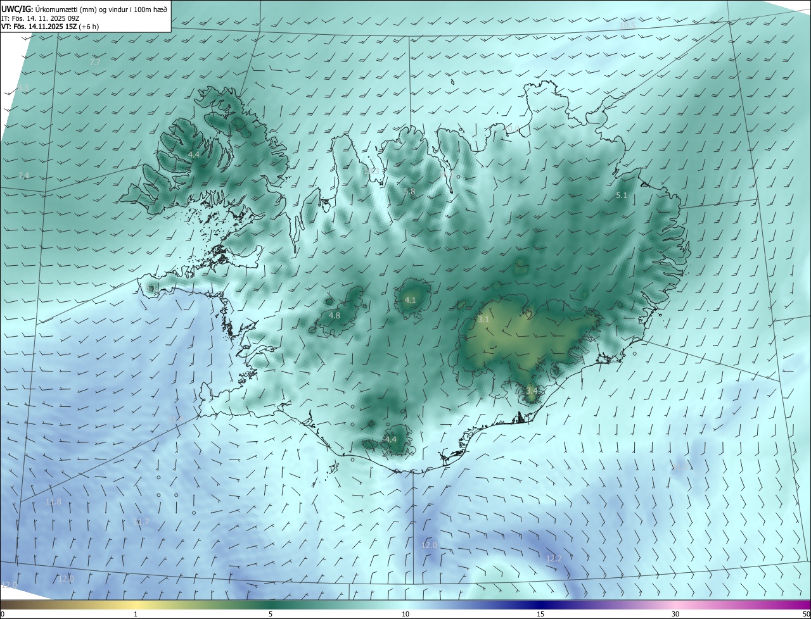Screen dimensions: 811x619
Task: Click the '5' tick on the color scale
Action: pos(271,615)
